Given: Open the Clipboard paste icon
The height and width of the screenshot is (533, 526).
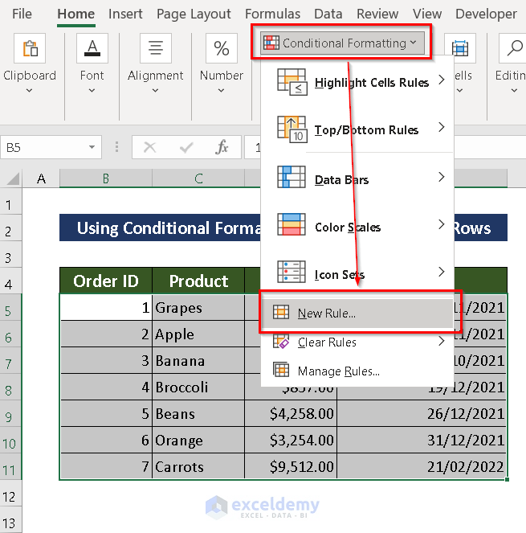Looking at the screenshot, I should (x=30, y=48).
